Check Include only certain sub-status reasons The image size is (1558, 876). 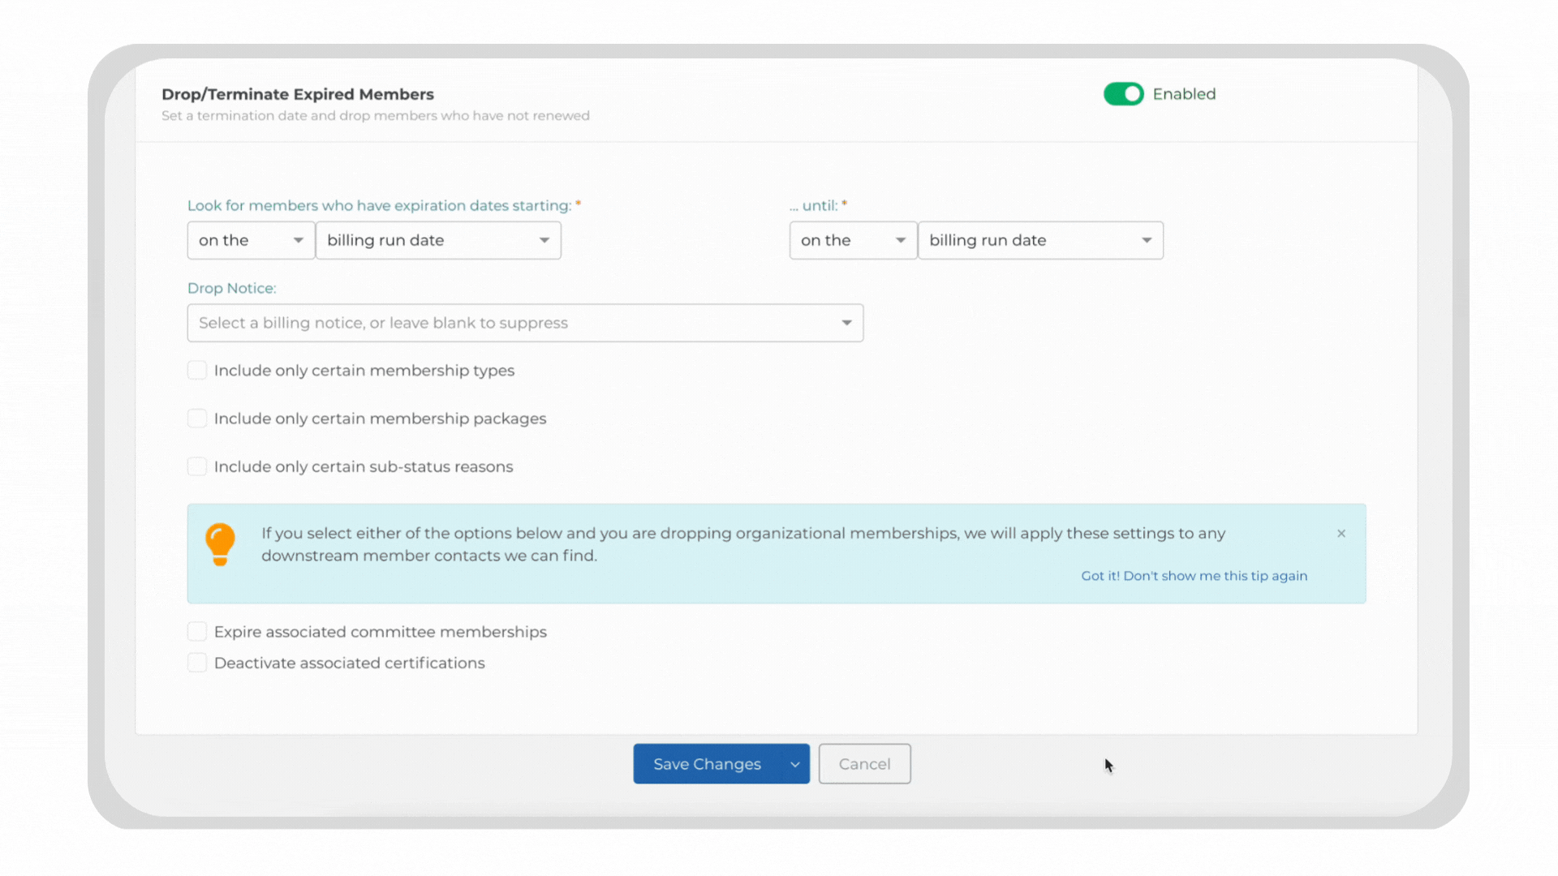pos(197,466)
